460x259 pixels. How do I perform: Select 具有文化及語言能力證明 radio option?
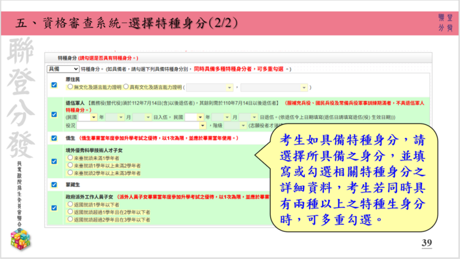click(x=126, y=87)
